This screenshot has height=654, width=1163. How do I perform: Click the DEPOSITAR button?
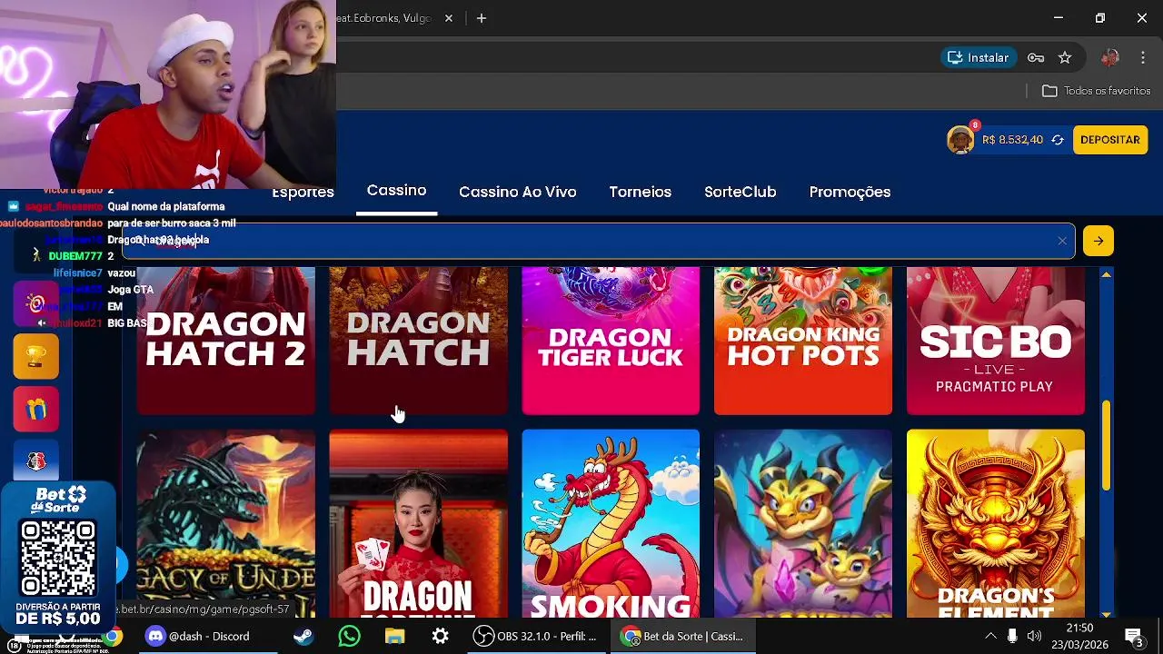(x=1109, y=140)
